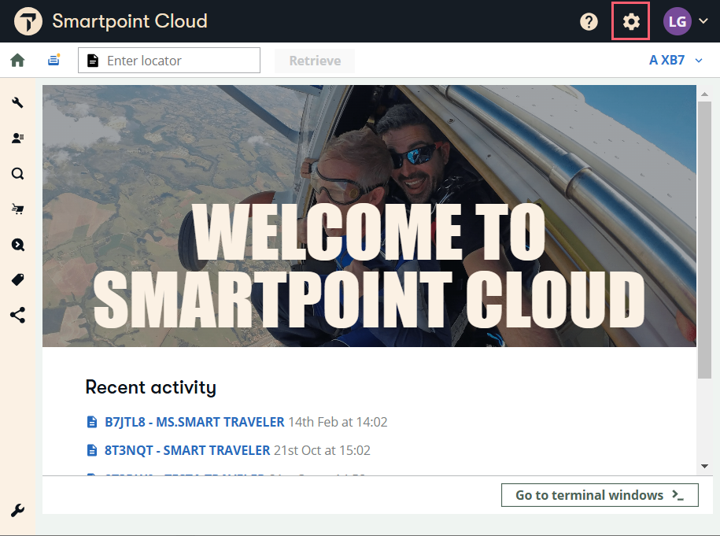Click the Smartpoint Cloud title text
Image resolution: width=720 pixels, height=536 pixels.
coord(130,21)
